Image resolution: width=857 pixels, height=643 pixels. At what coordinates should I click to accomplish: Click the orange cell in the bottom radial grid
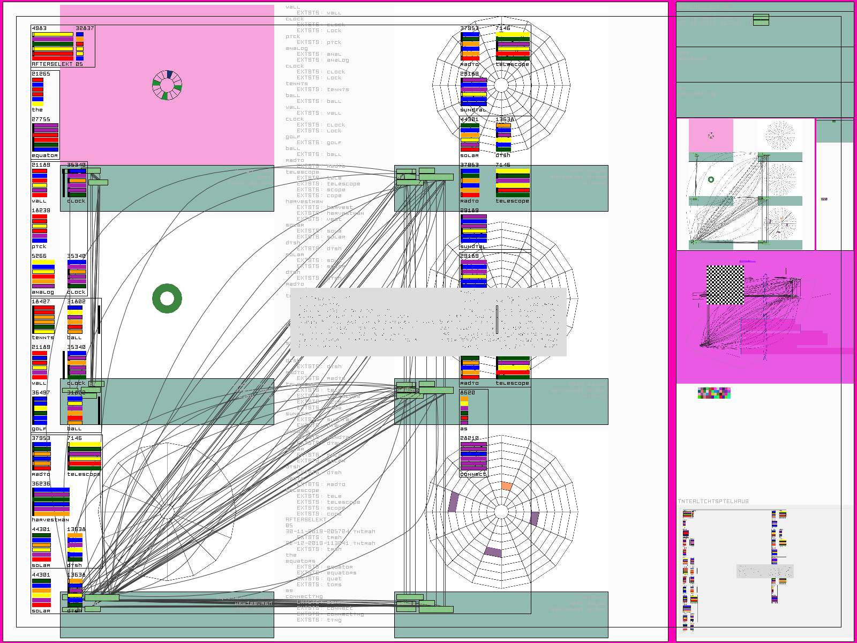click(x=506, y=486)
